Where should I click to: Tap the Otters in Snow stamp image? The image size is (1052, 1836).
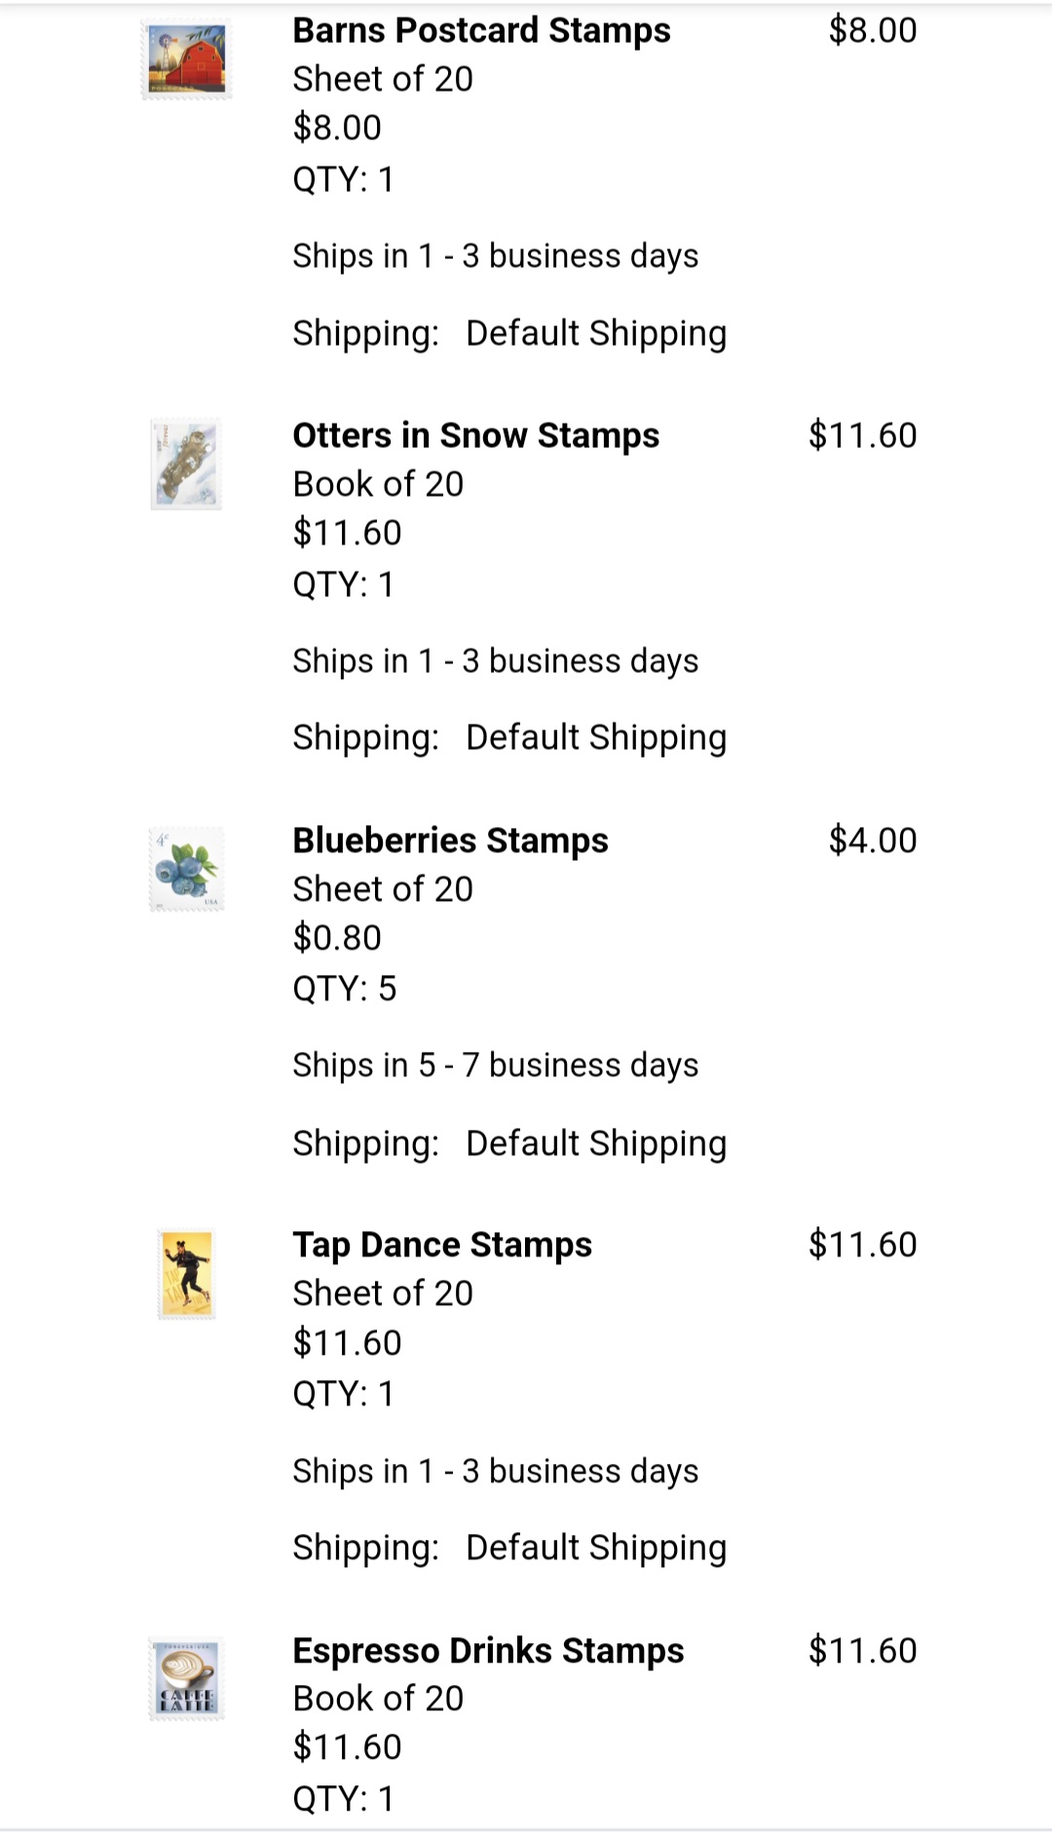tap(186, 464)
